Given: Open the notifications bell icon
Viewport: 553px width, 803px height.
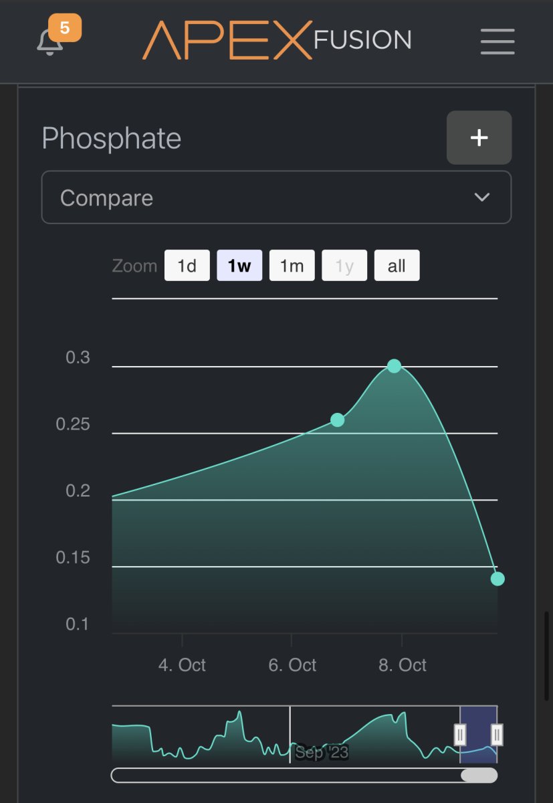Looking at the screenshot, I should pos(49,43).
